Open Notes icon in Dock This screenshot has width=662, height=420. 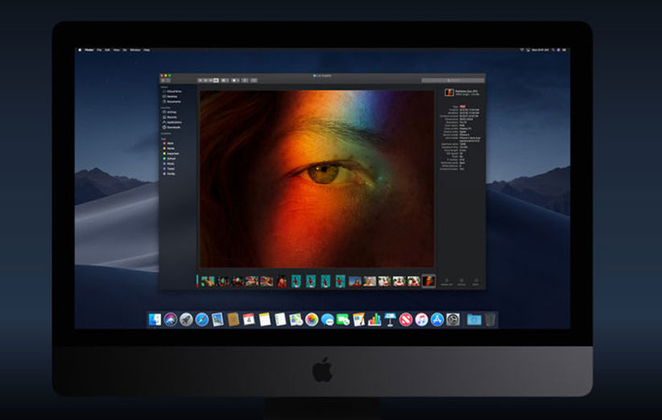(265, 319)
